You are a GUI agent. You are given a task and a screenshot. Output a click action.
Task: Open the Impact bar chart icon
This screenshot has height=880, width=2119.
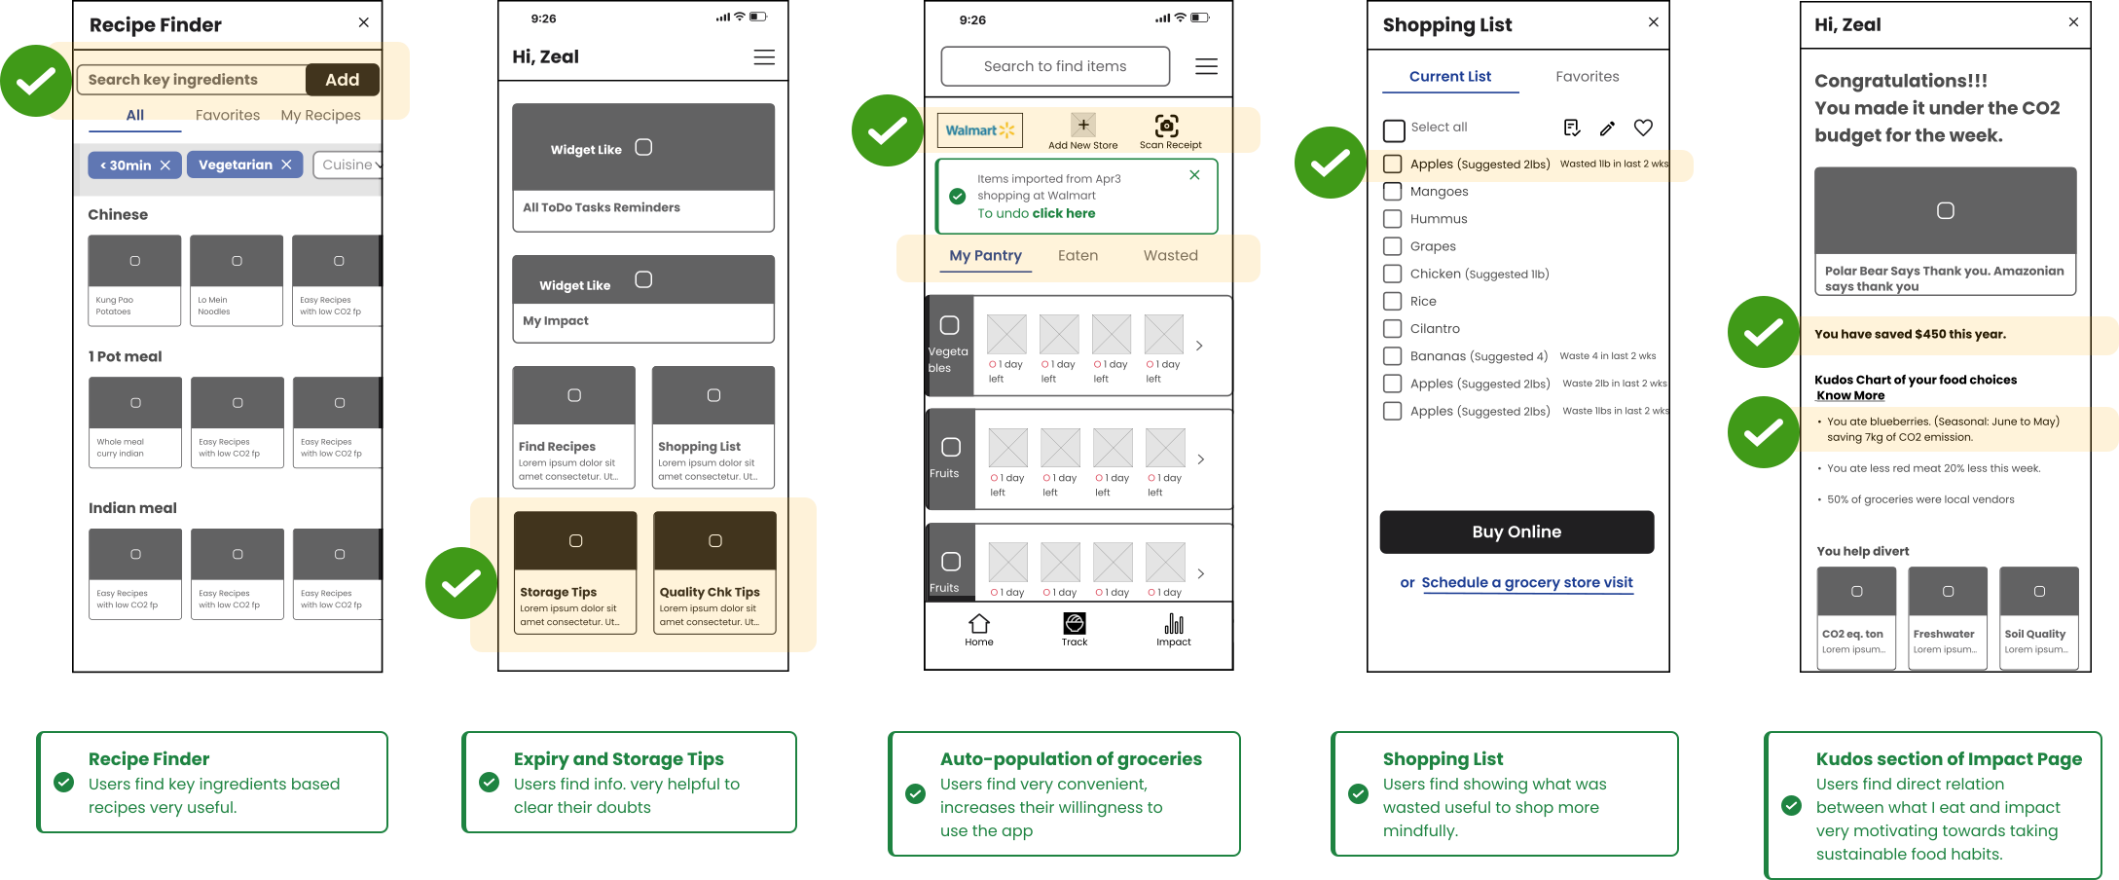click(x=1174, y=624)
